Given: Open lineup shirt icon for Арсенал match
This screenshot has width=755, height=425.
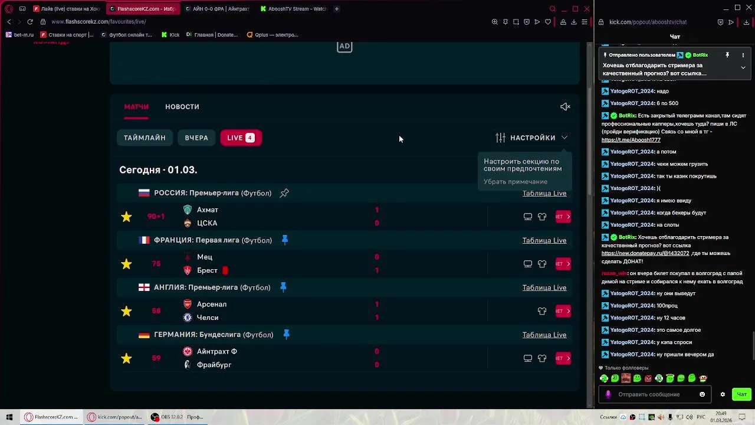Looking at the screenshot, I should click(x=542, y=311).
